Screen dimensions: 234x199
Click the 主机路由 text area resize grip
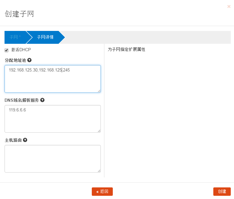[x=99, y=171]
